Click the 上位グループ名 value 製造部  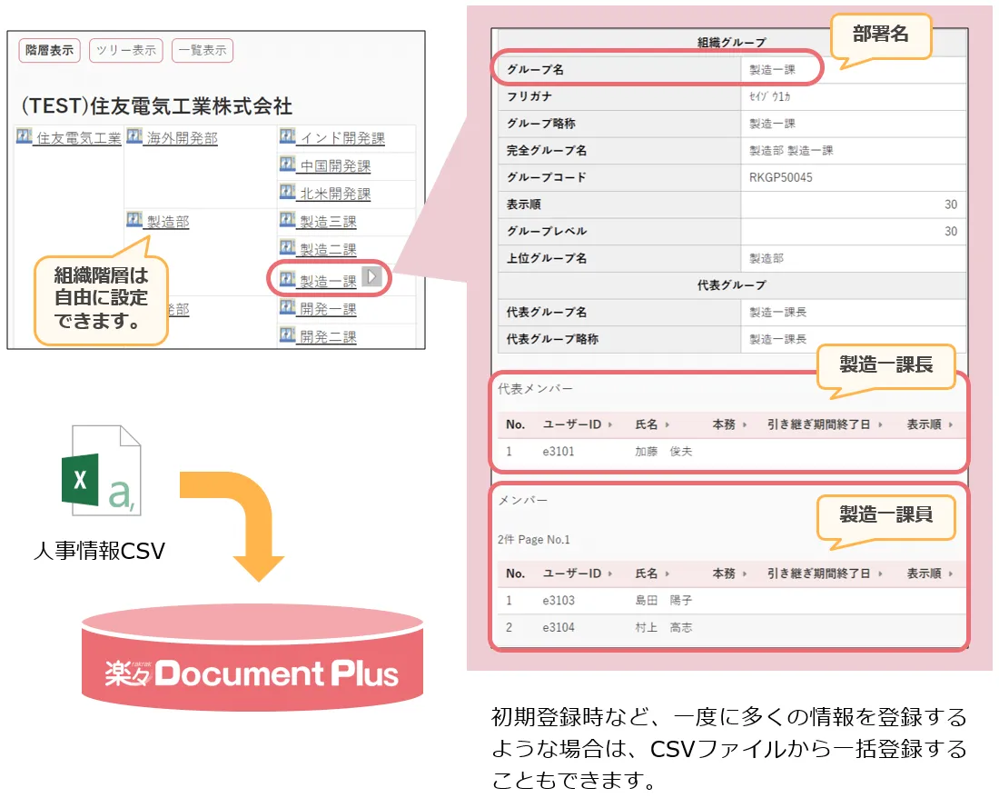tap(767, 258)
